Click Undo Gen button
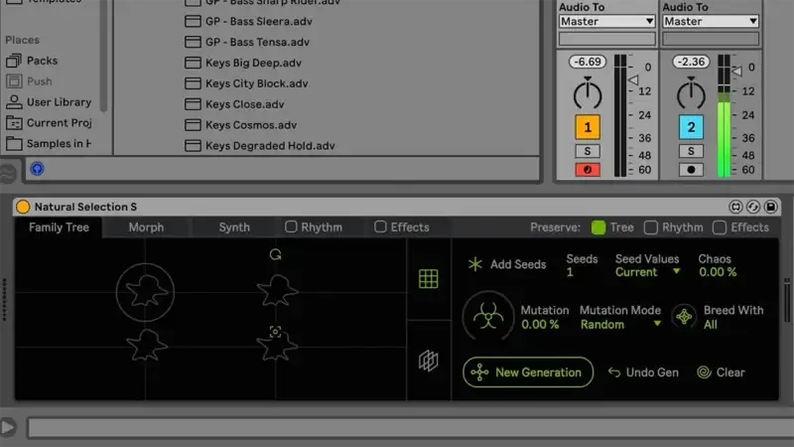The image size is (794, 447). coord(643,372)
